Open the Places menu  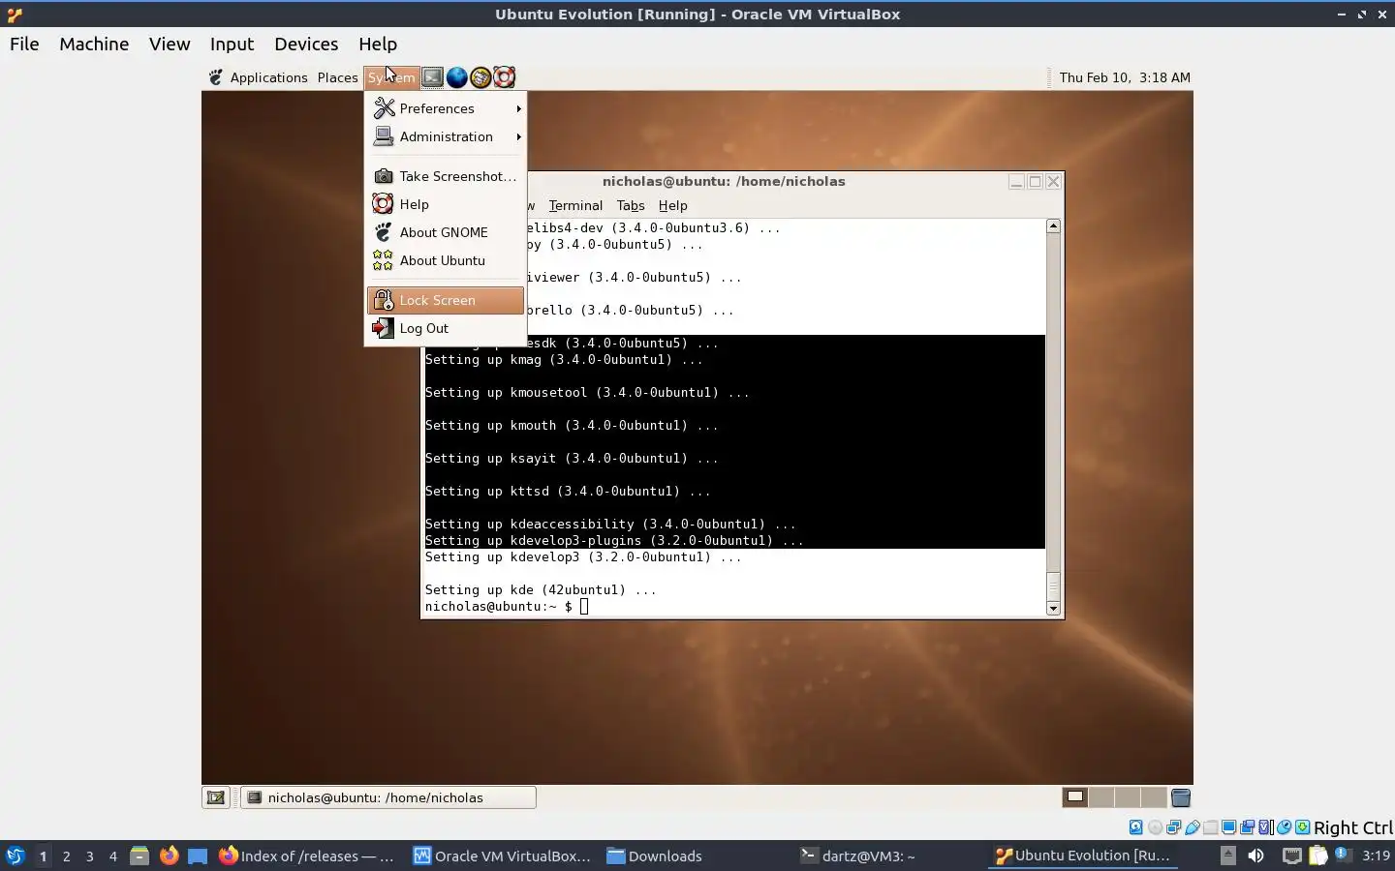pos(337,77)
